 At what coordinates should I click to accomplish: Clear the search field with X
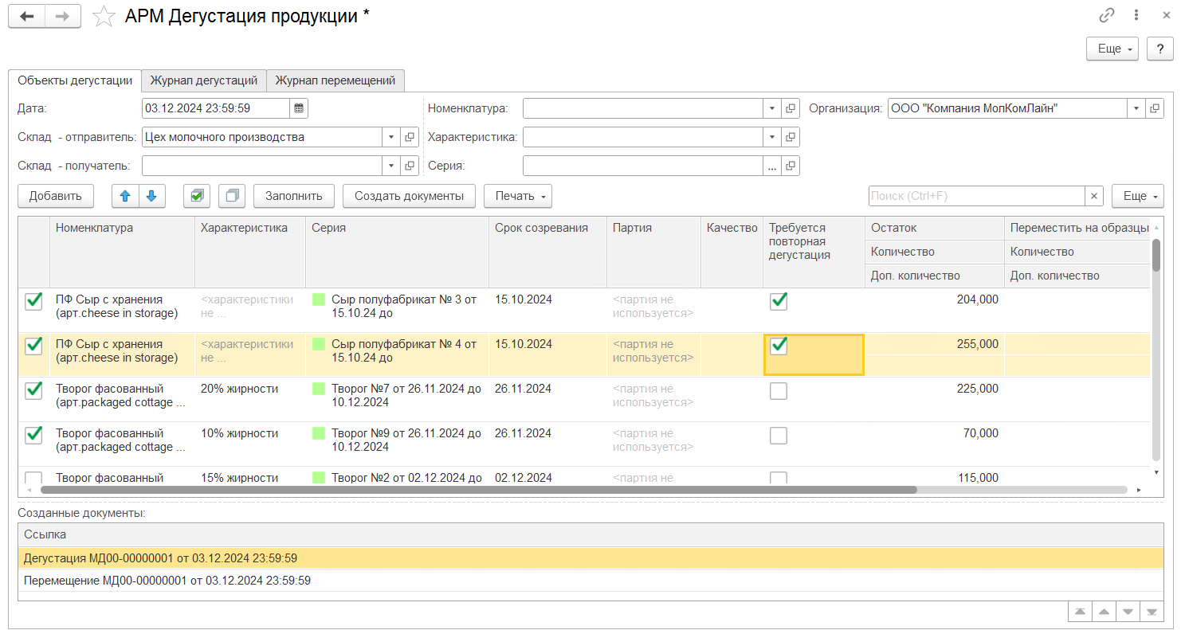click(x=1095, y=196)
